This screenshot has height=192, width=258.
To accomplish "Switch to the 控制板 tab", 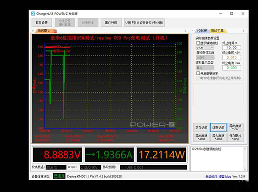I will (x=202, y=31).
